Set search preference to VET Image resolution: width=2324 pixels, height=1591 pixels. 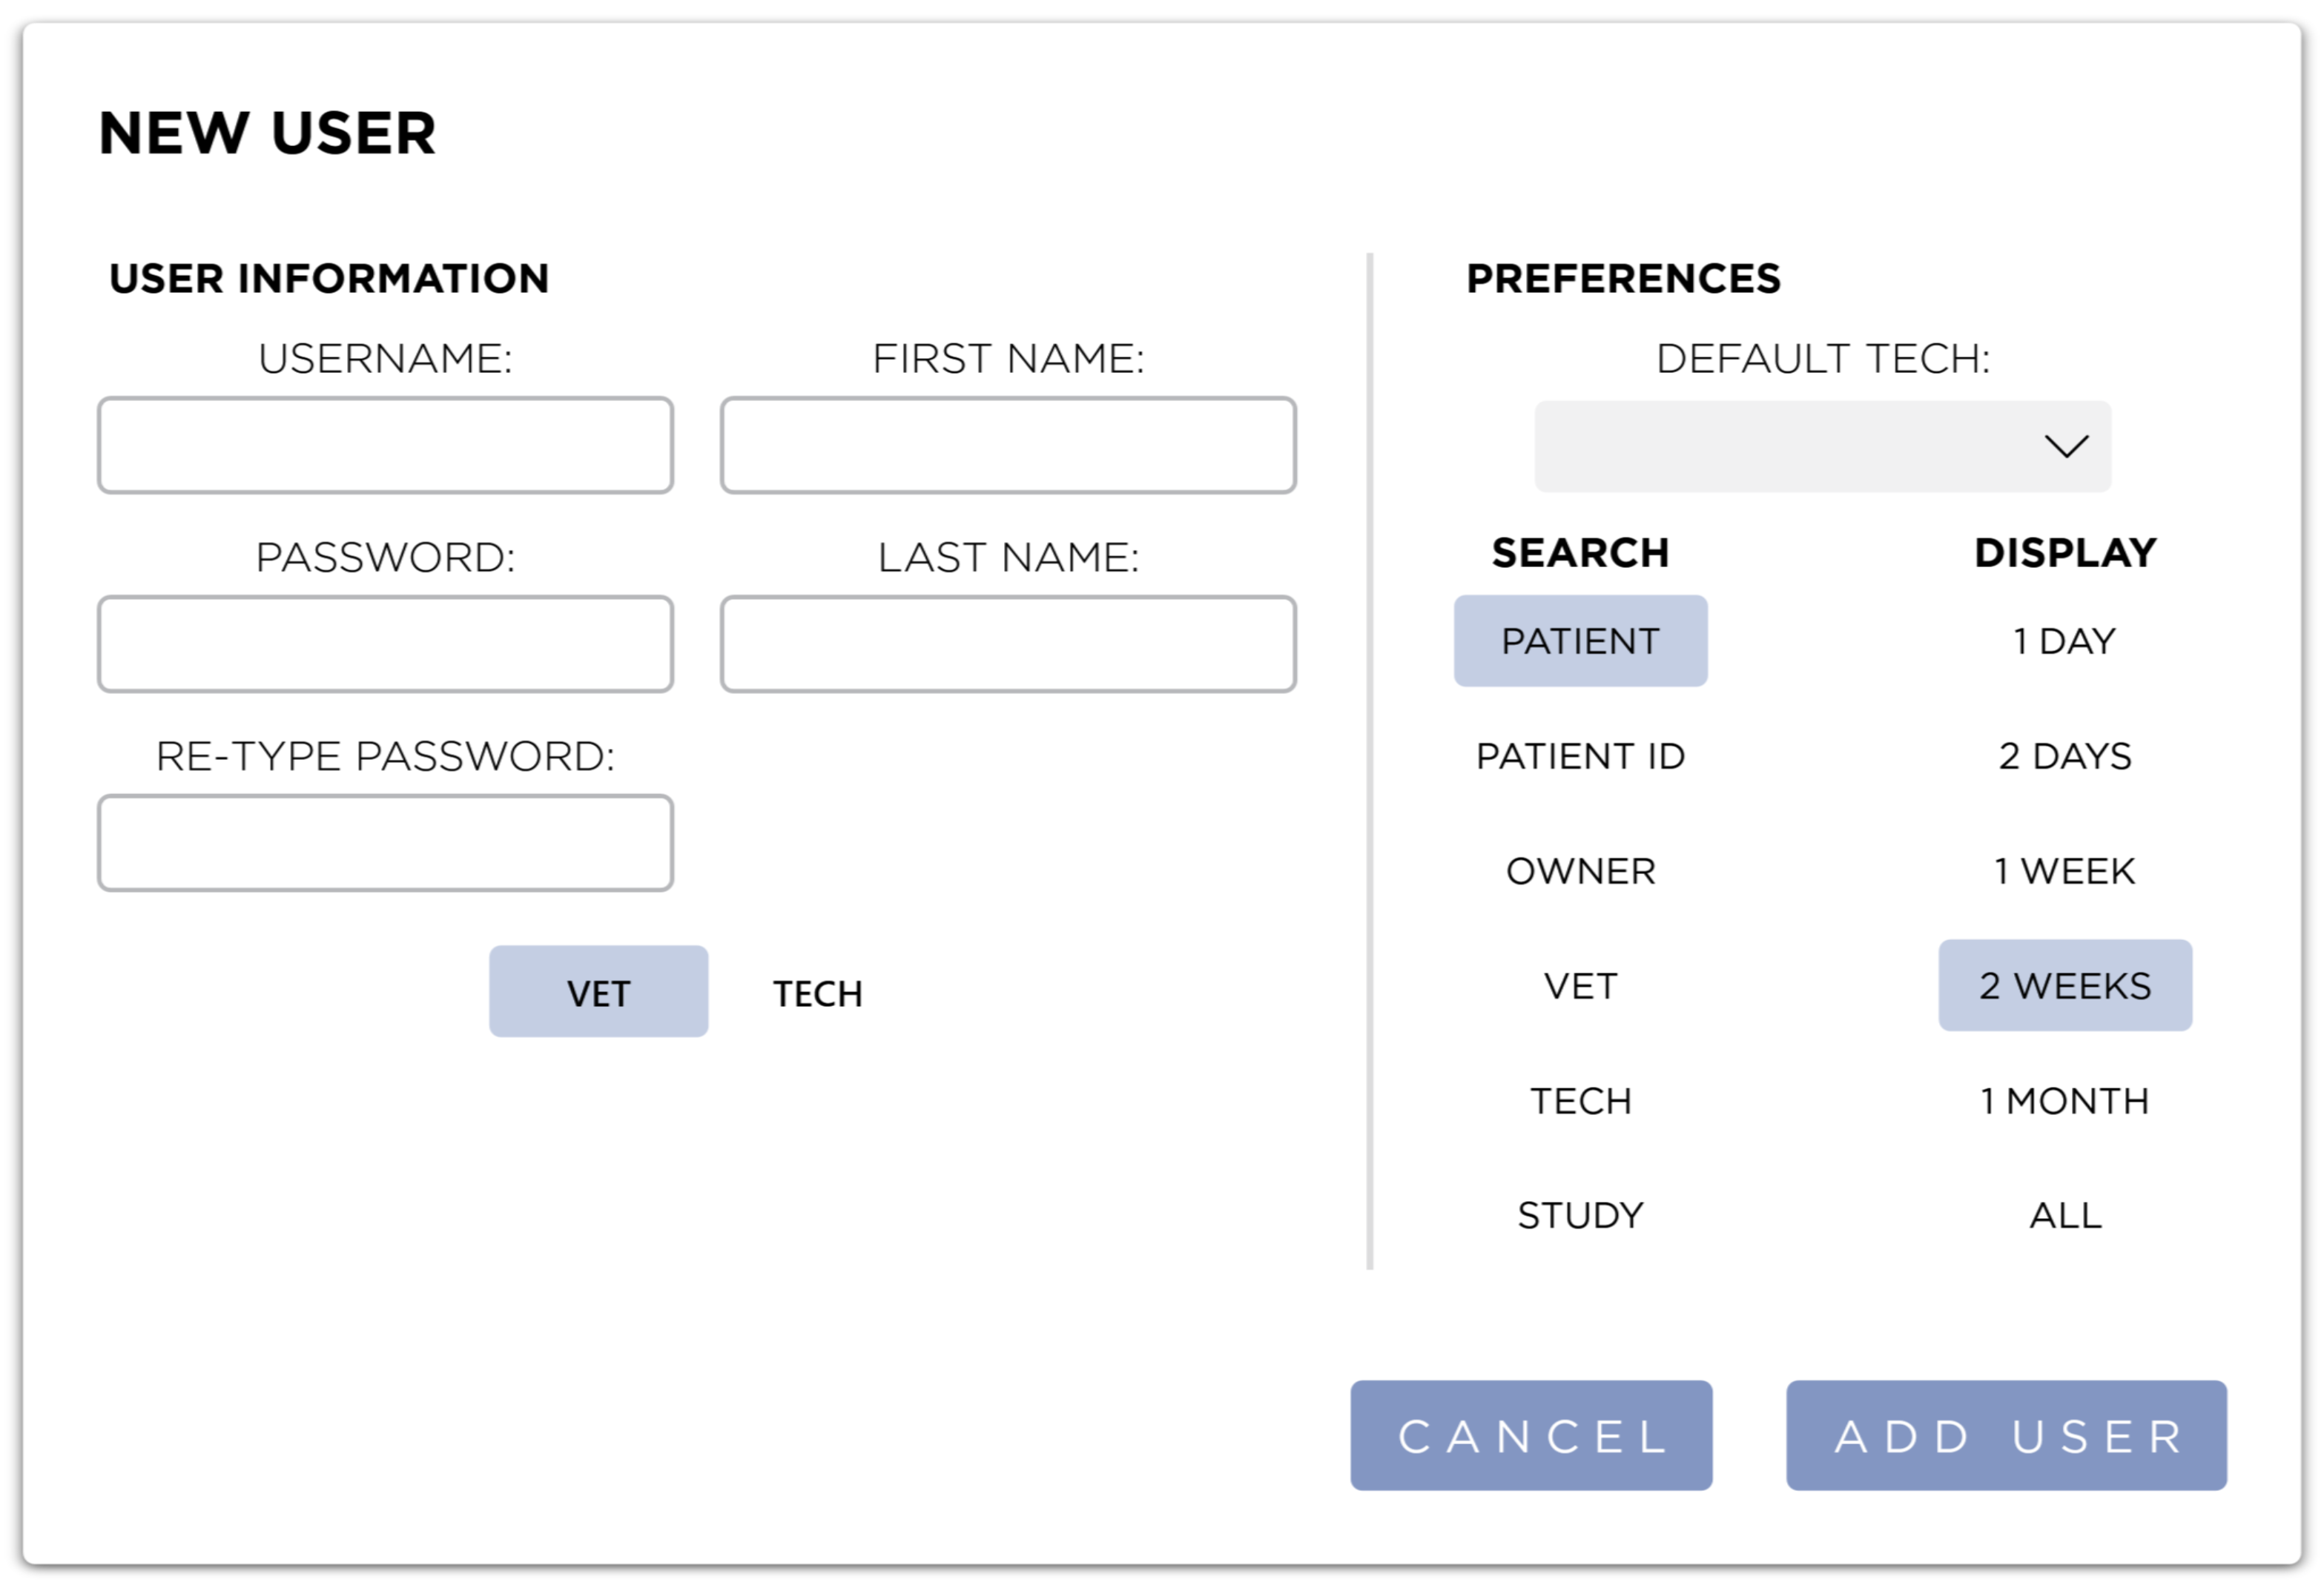point(1580,986)
